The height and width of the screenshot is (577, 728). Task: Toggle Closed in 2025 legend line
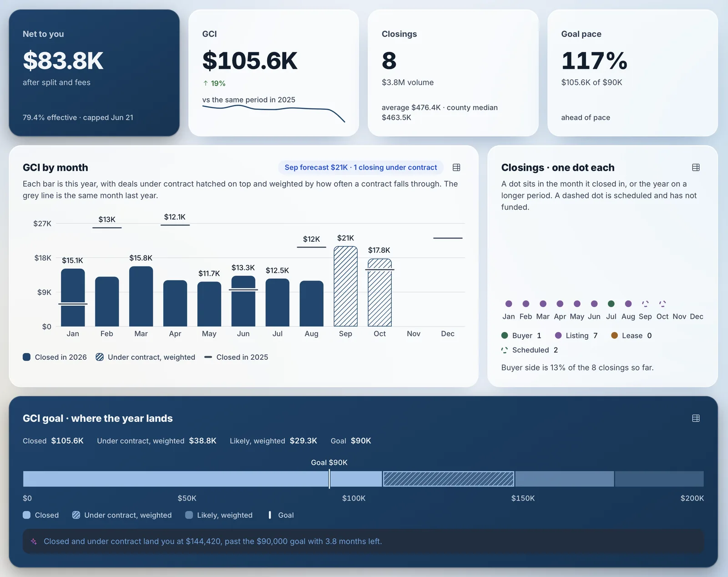click(236, 357)
